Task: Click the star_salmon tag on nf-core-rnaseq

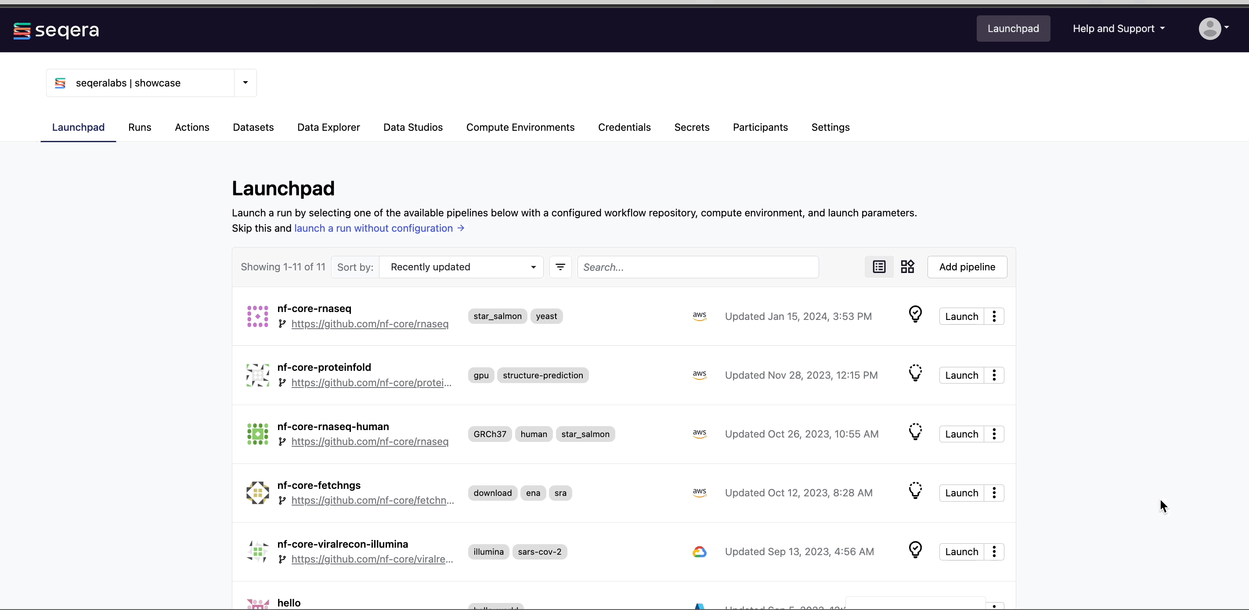Action: point(498,316)
